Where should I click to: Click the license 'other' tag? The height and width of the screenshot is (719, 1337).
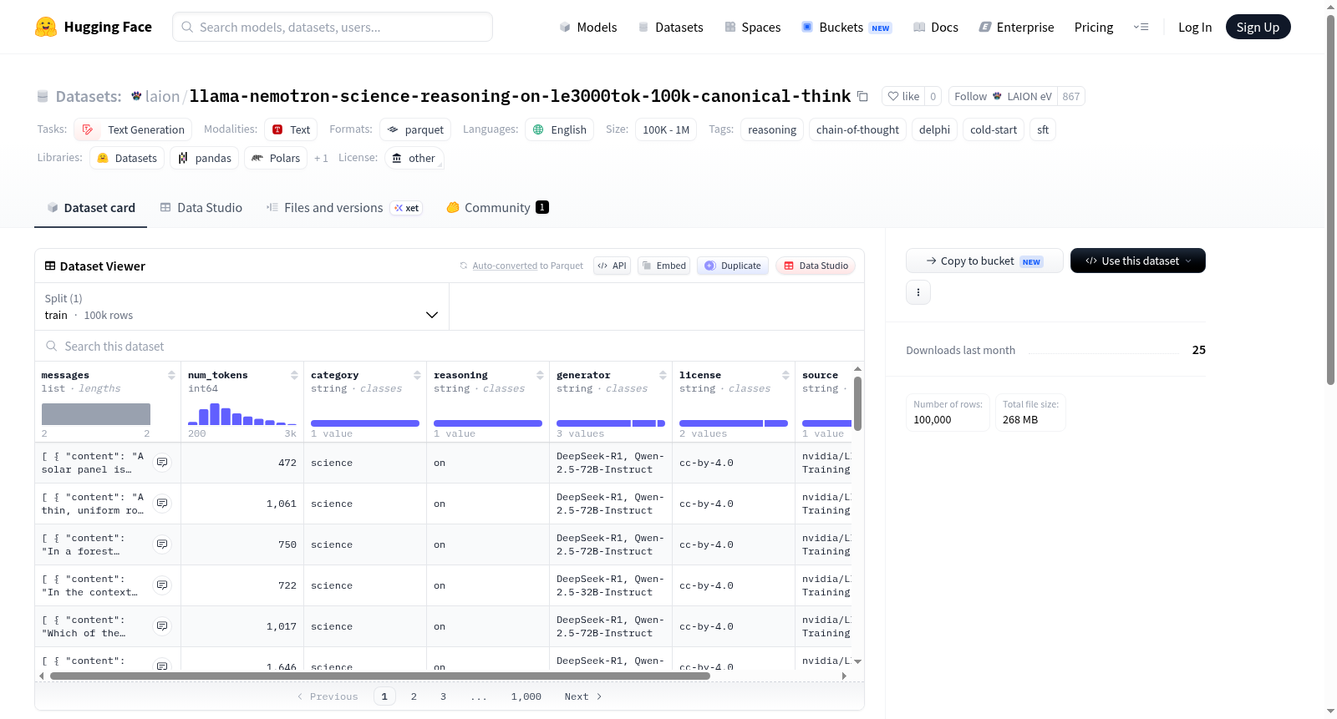pyautogui.click(x=414, y=158)
